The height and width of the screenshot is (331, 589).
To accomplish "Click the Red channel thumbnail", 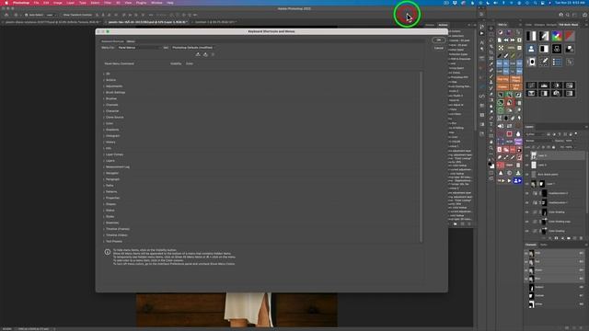I will click(531, 262).
